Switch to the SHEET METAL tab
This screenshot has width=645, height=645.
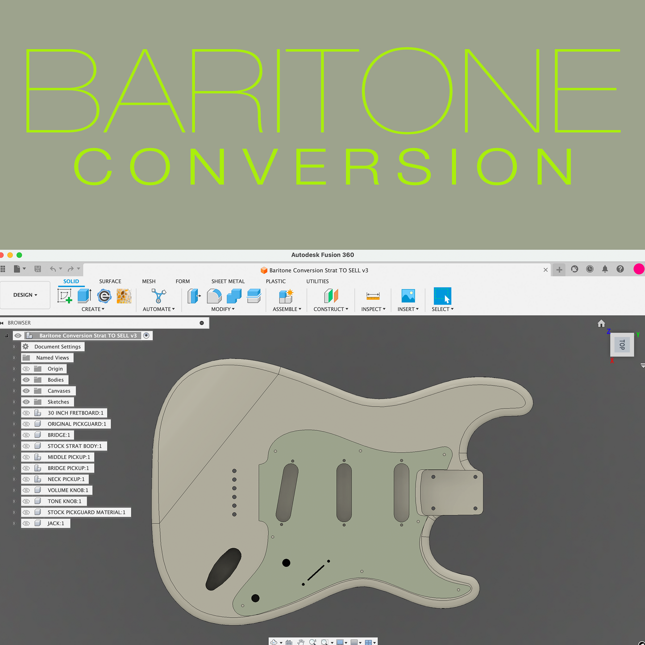[228, 281]
